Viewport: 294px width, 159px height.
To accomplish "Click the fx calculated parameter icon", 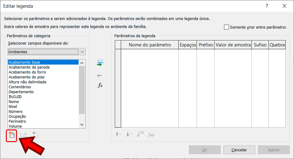I will point(100,85).
